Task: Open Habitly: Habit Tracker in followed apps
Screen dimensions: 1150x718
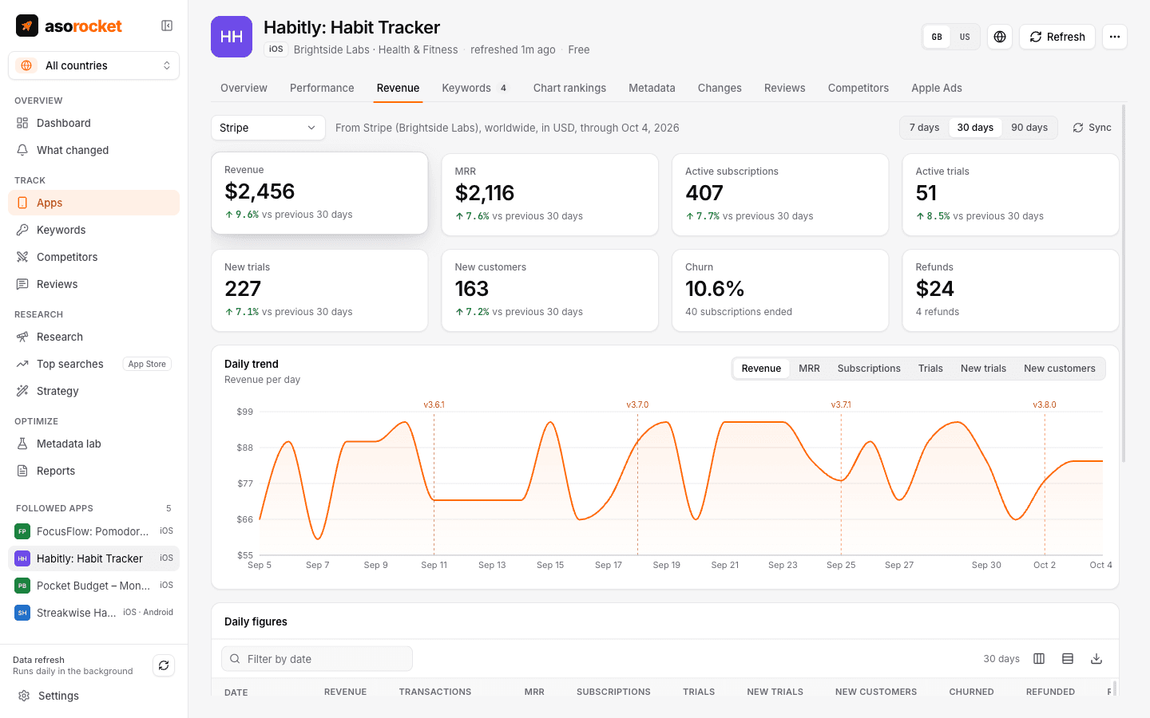Action: pos(93,558)
